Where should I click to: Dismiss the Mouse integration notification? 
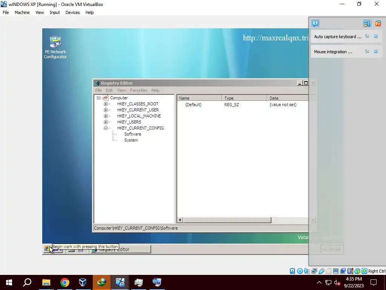click(376, 51)
